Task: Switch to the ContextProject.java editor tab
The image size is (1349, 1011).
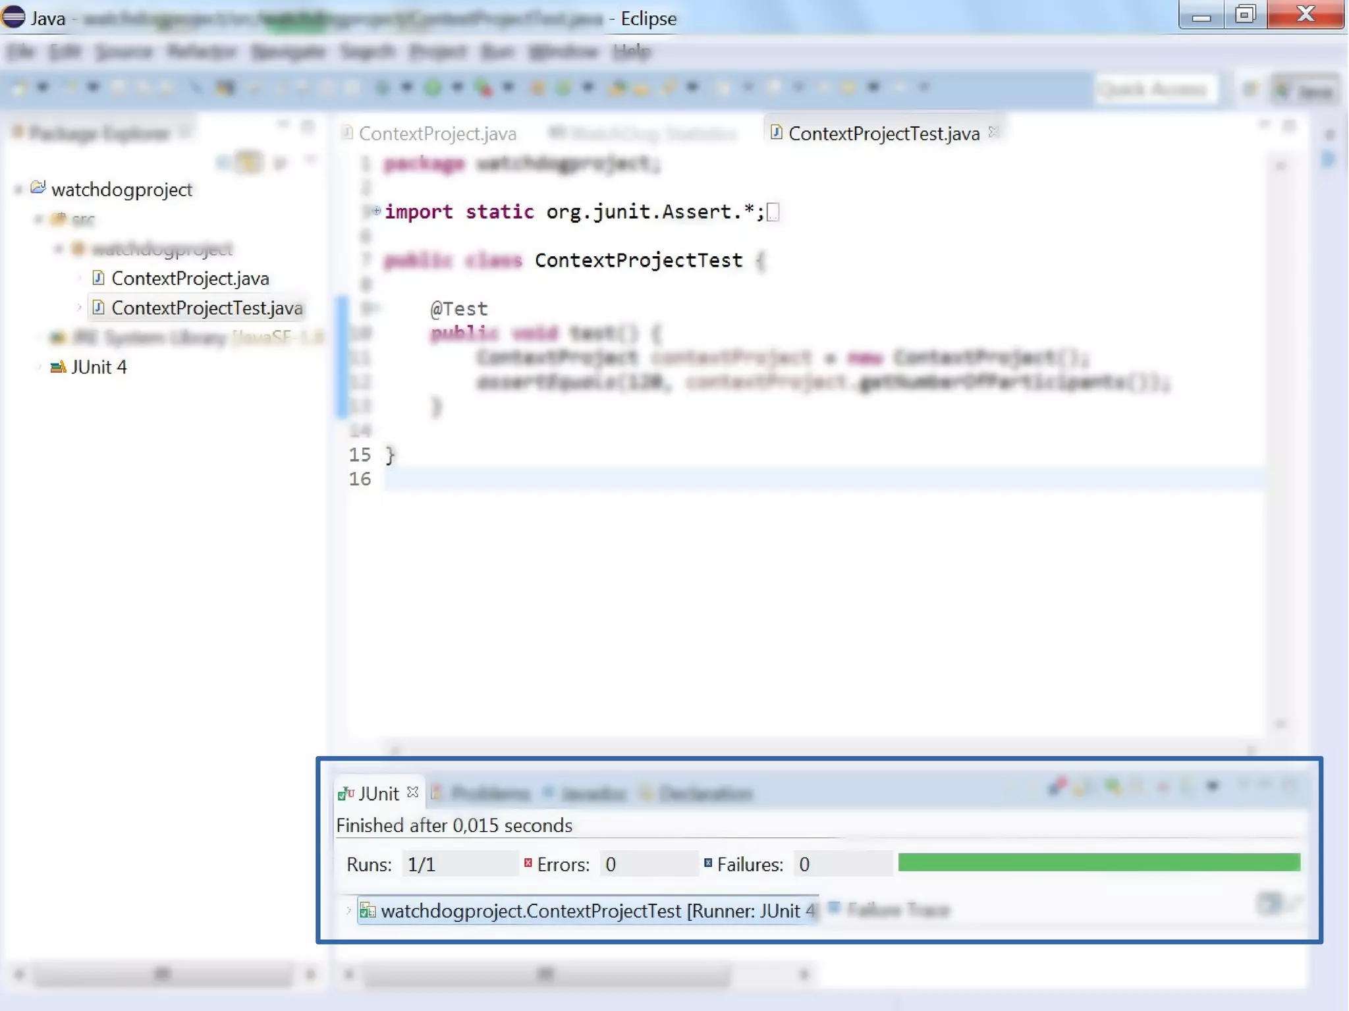Action: [437, 134]
